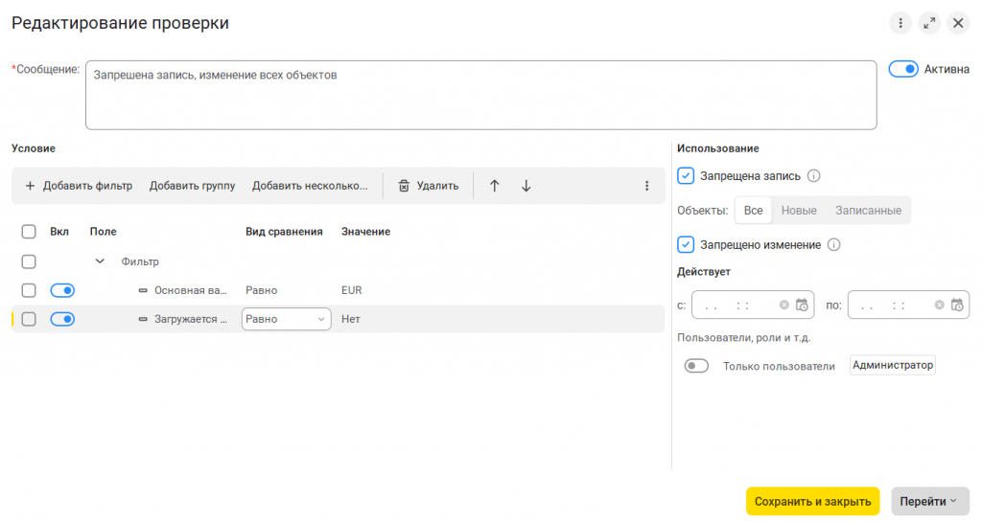Open the condition toolbar three-dot menu

click(x=646, y=186)
